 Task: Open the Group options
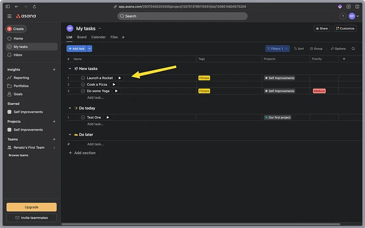pos(316,49)
